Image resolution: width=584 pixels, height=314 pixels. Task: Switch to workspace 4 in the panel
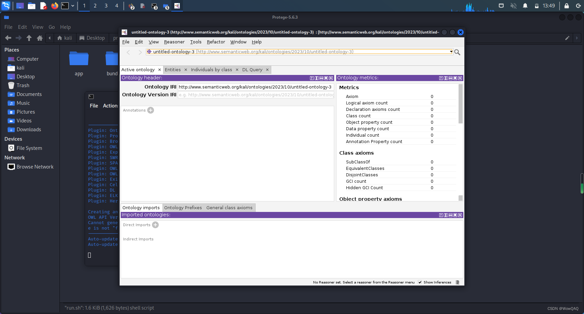[x=117, y=6]
